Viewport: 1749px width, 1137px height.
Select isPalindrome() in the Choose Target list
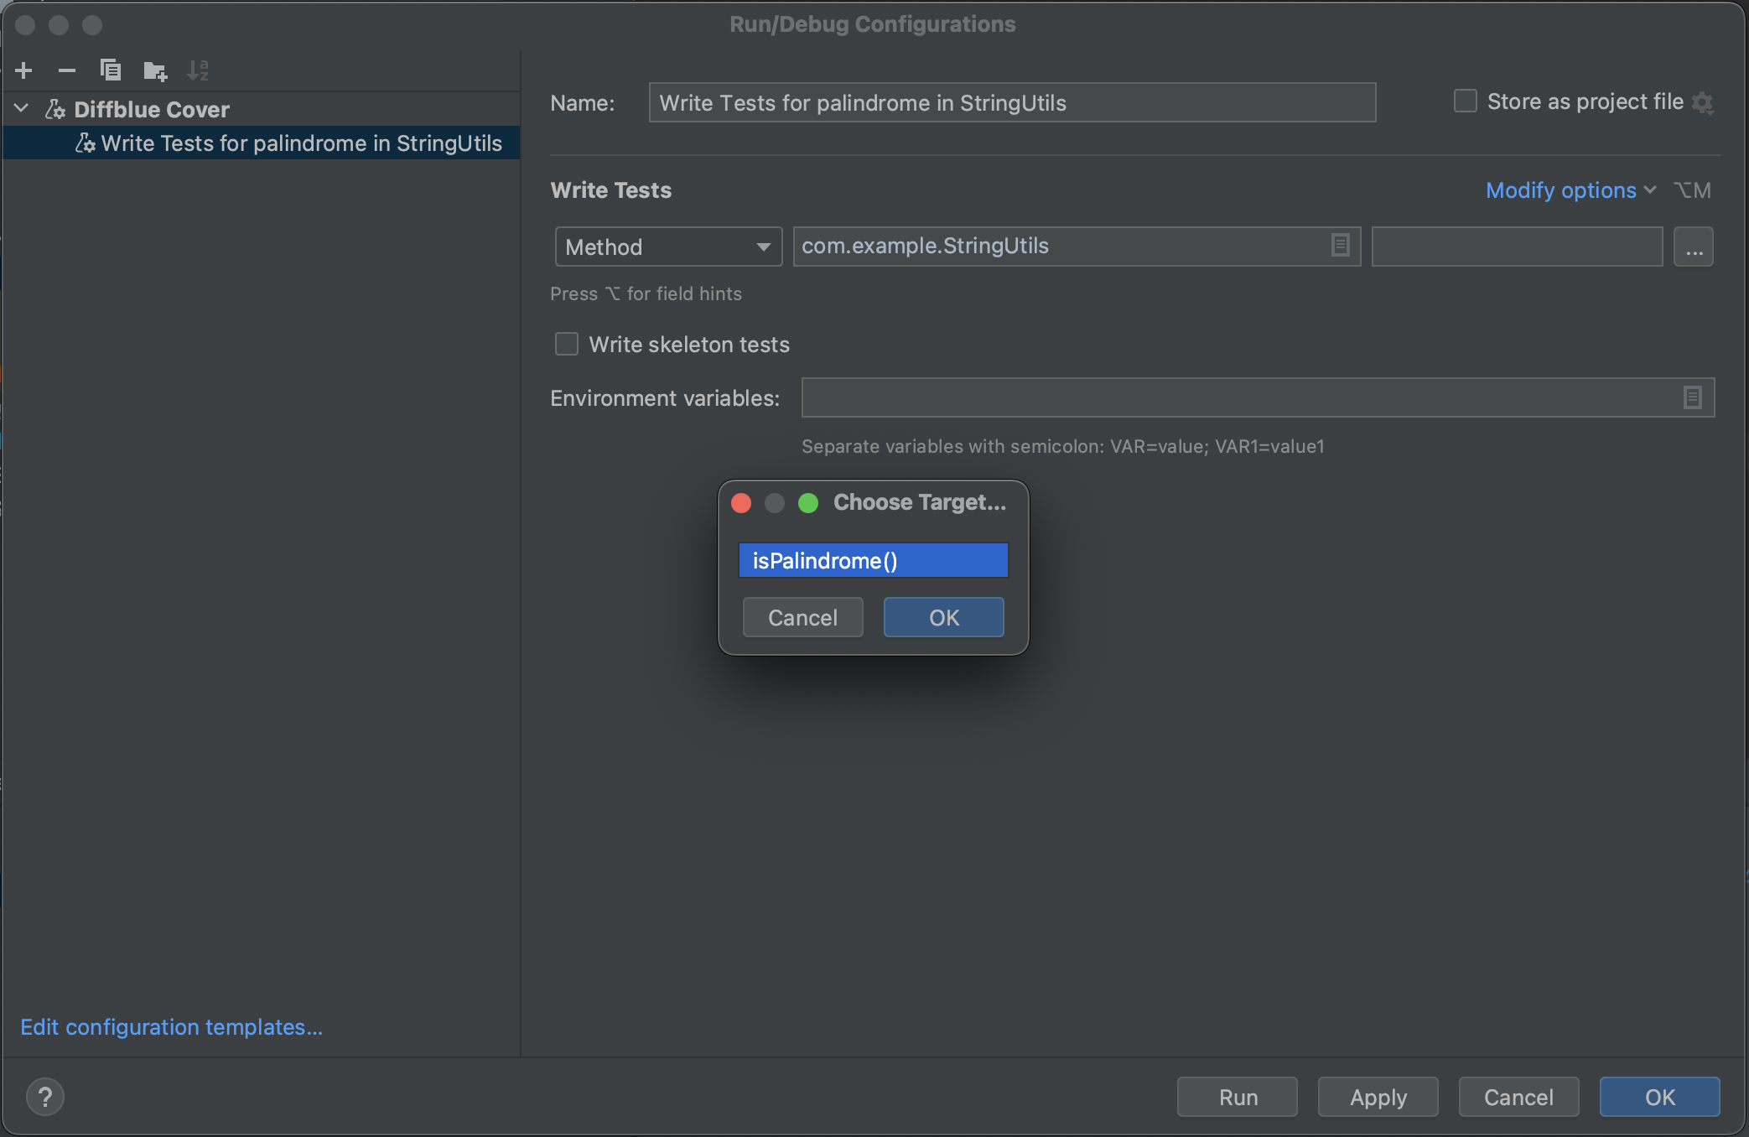pos(873,560)
